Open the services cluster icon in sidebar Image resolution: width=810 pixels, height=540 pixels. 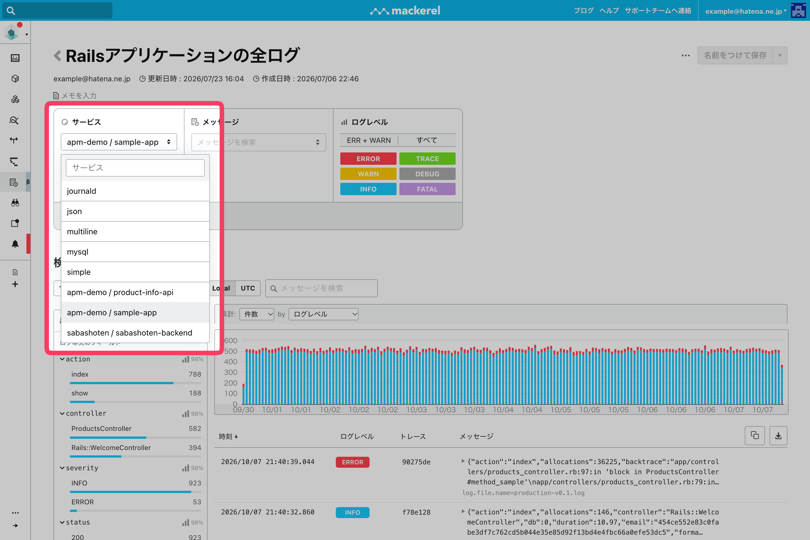click(15, 99)
